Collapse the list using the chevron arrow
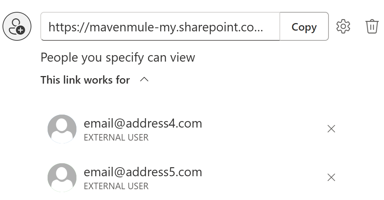The width and height of the screenshot is (384, 200). (144, 80)
